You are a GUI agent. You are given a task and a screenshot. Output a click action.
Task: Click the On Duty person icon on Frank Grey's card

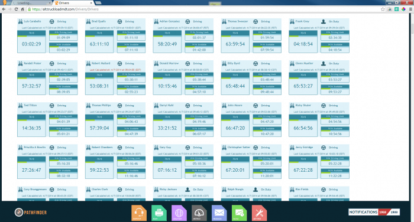(x=323, y=21)
